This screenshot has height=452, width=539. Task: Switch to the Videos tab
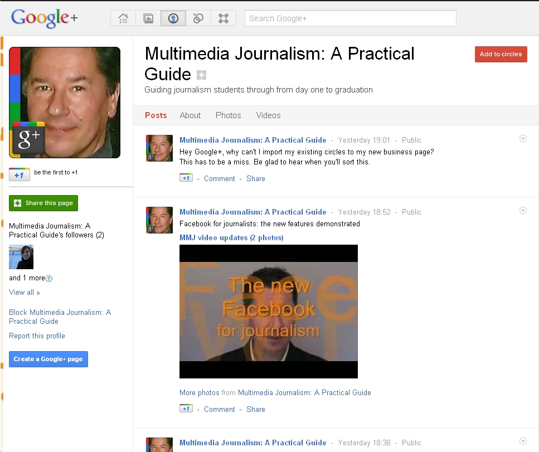tap(268, 115)
